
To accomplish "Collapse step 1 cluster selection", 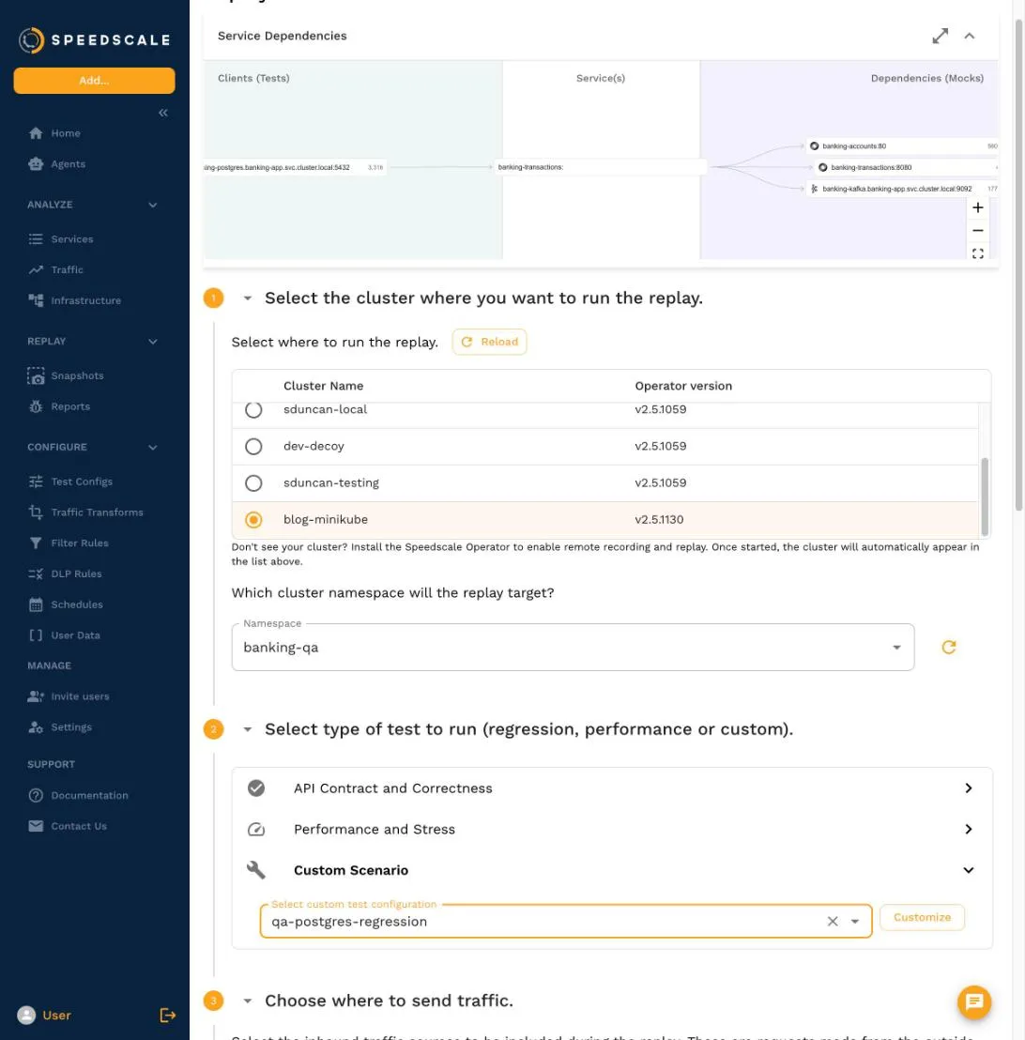I will point(248,298).
